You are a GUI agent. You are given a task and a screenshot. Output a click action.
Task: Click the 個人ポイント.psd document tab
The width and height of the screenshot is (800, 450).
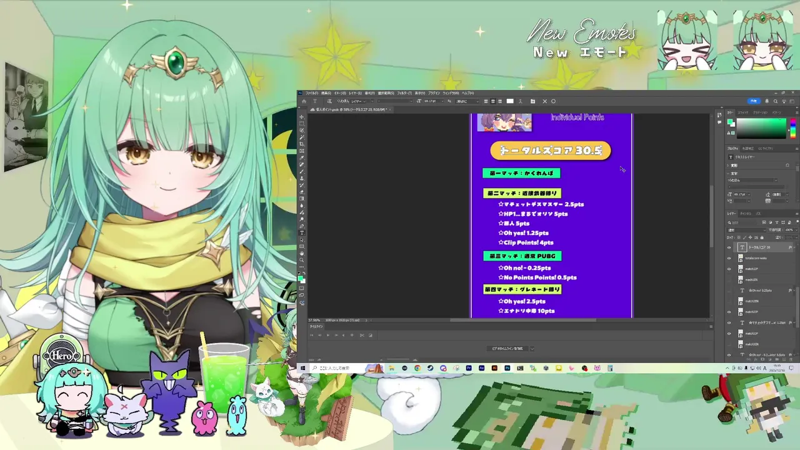click(x=350, y=109)
